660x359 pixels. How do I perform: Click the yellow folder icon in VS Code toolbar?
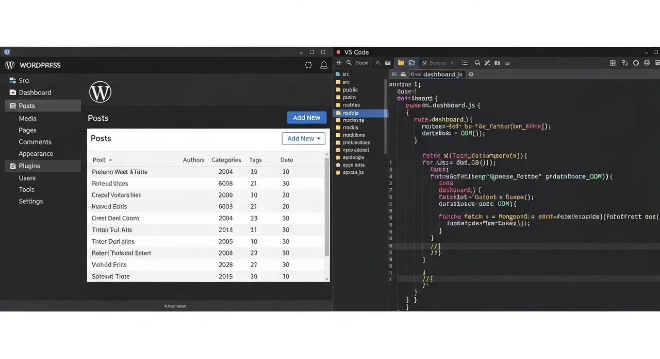pyautogui.click(x=401, y=63)
